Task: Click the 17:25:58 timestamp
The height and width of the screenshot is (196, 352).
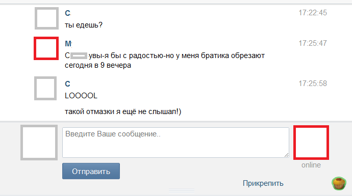Action: coord(313,83)
